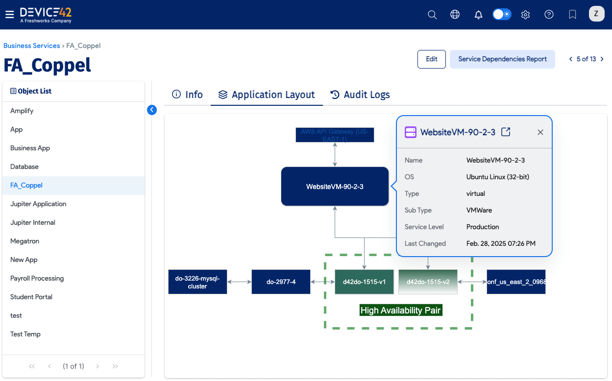Open the notifications bell

tap(478, 15)
